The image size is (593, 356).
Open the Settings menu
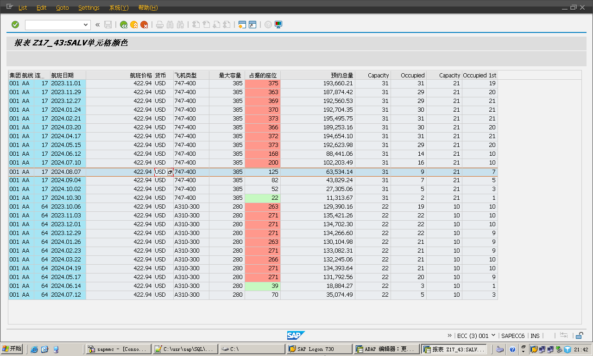pos(88,8)
